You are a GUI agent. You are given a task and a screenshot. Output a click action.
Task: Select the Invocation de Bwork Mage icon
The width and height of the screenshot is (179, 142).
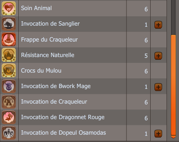(x=9, y=86)
